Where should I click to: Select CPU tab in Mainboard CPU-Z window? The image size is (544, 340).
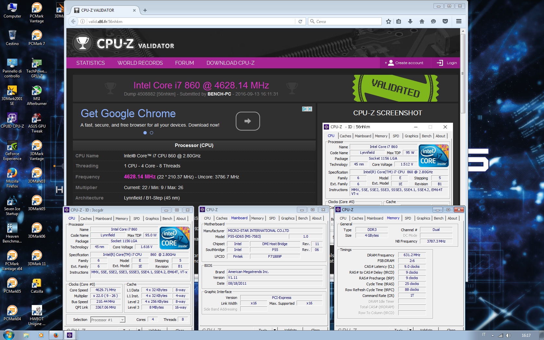(x=208, y=218)
